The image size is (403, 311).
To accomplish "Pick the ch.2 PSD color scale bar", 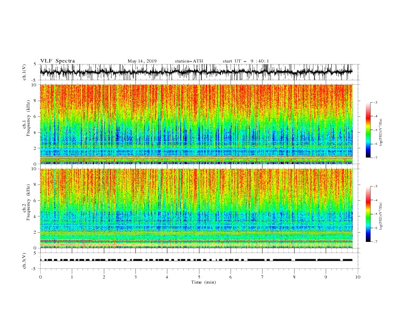I will point(368,214).
